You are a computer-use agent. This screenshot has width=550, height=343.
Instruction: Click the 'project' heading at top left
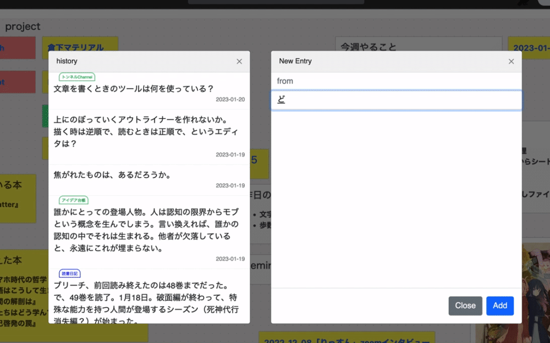coord(23,26)
